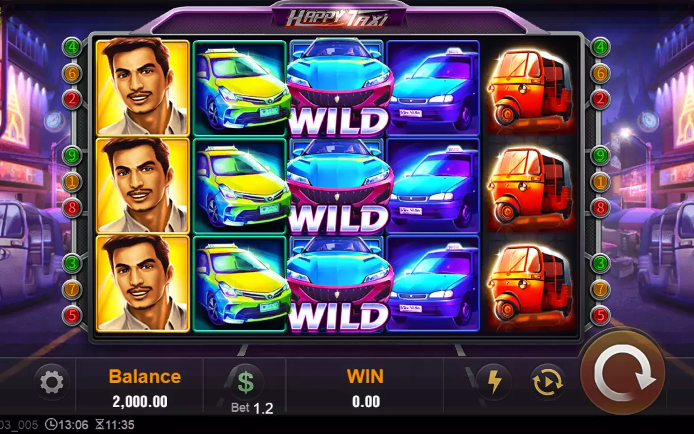Spin the reels with the big round button
This screenshot has width=694, height=434.
[623, 371]
